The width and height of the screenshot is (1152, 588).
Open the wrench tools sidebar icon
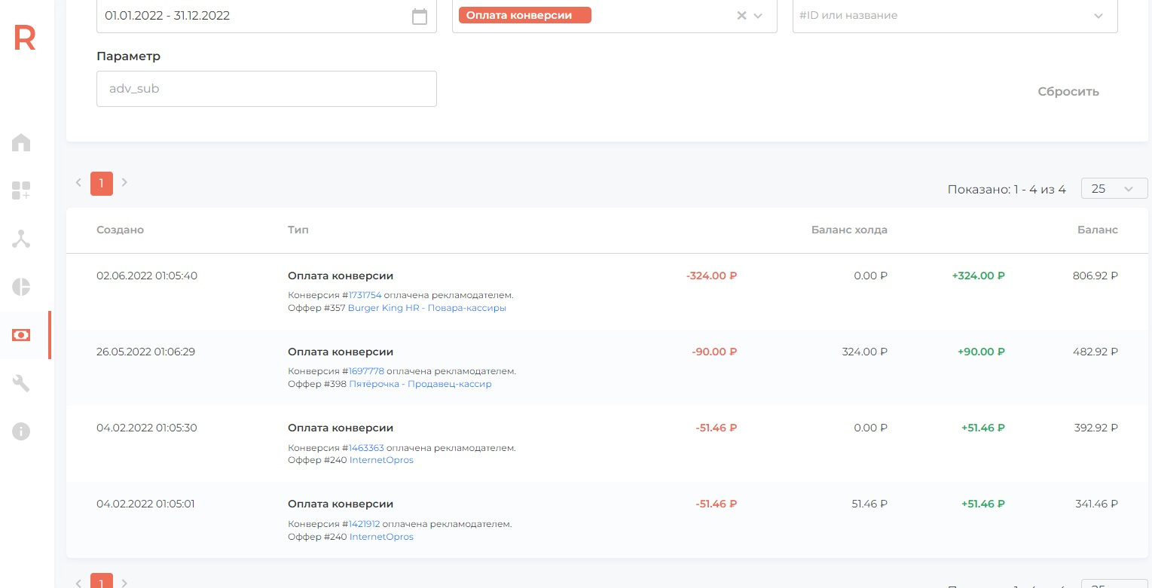click(21, 383)
